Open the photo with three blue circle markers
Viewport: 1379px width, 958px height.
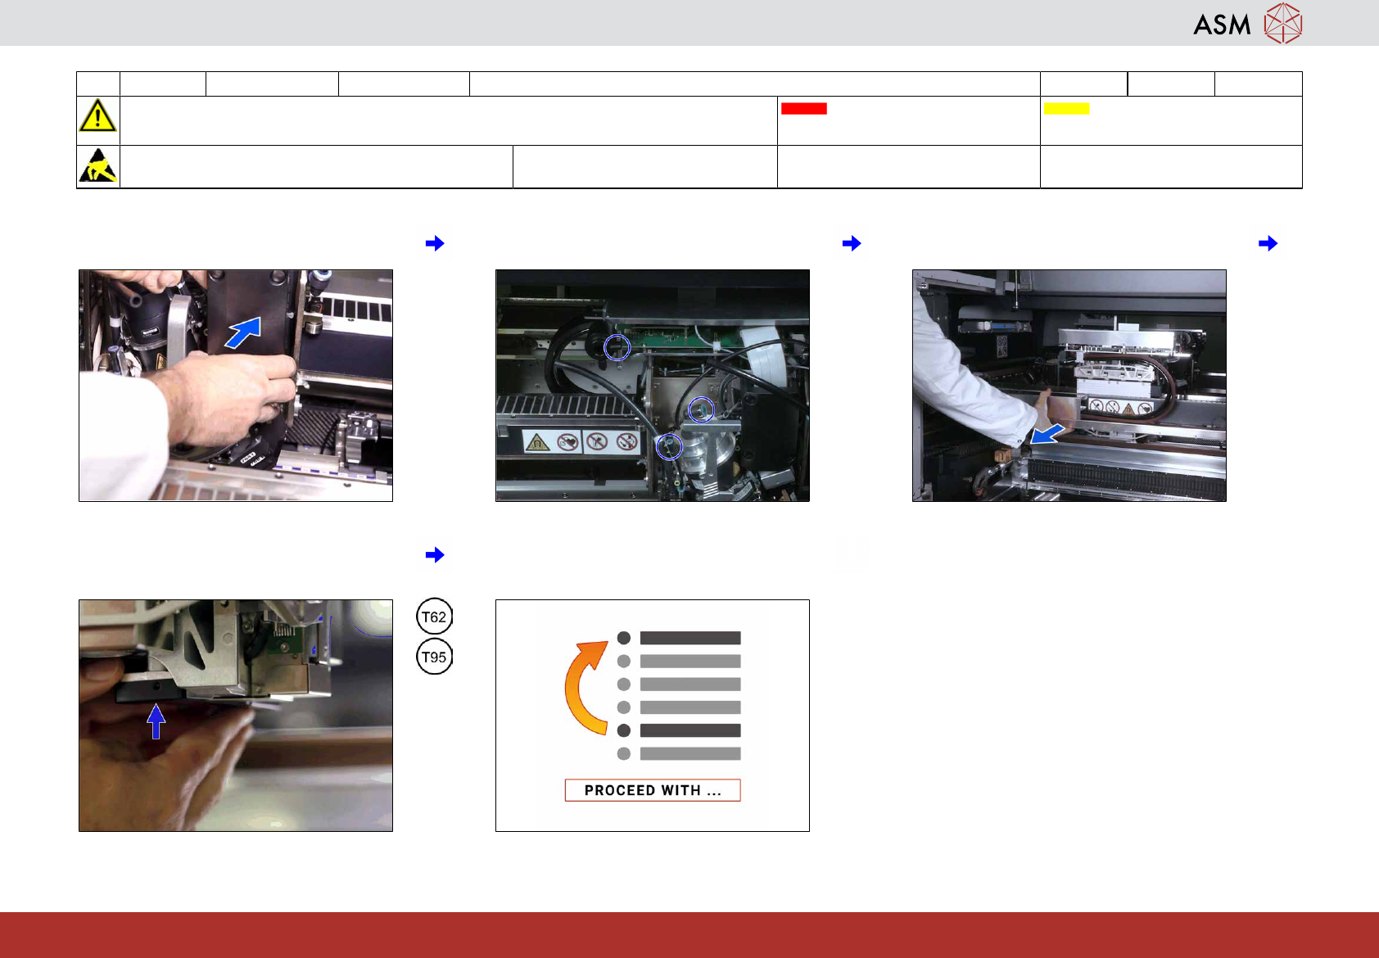pos(653,386)
